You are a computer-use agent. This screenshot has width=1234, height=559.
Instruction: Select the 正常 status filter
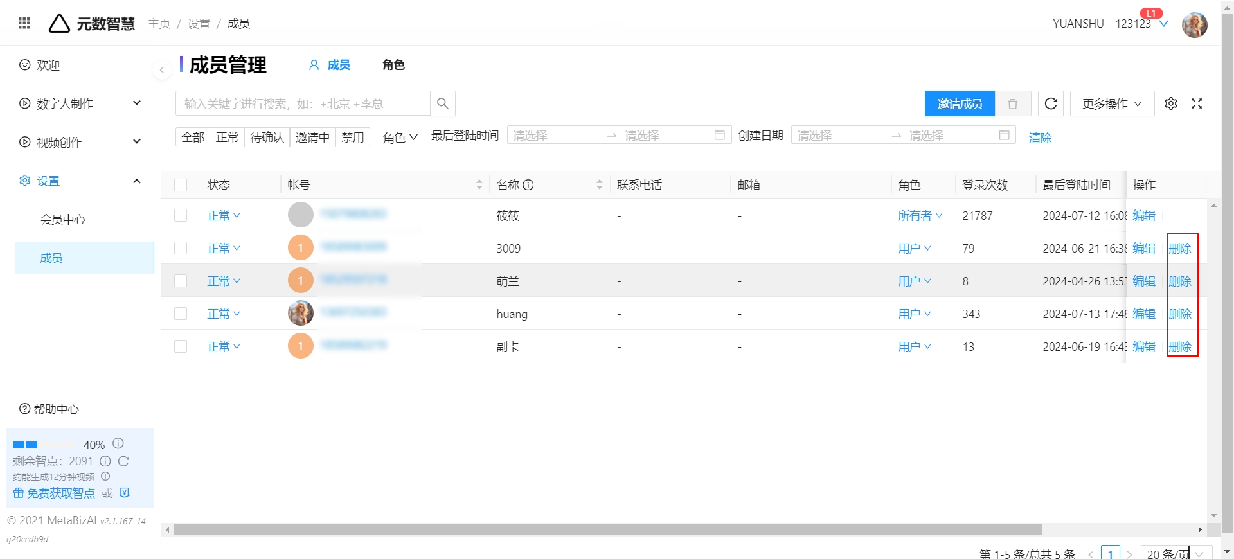coord(227,137)
